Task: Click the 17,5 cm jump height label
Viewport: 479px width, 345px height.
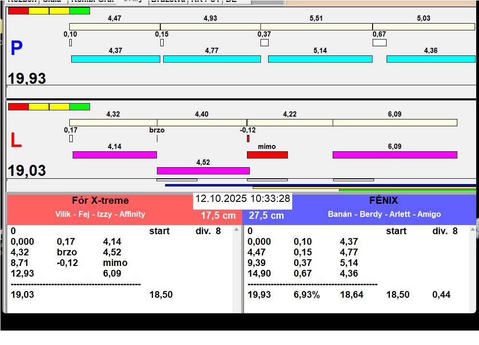Action: tap(218, 215)
